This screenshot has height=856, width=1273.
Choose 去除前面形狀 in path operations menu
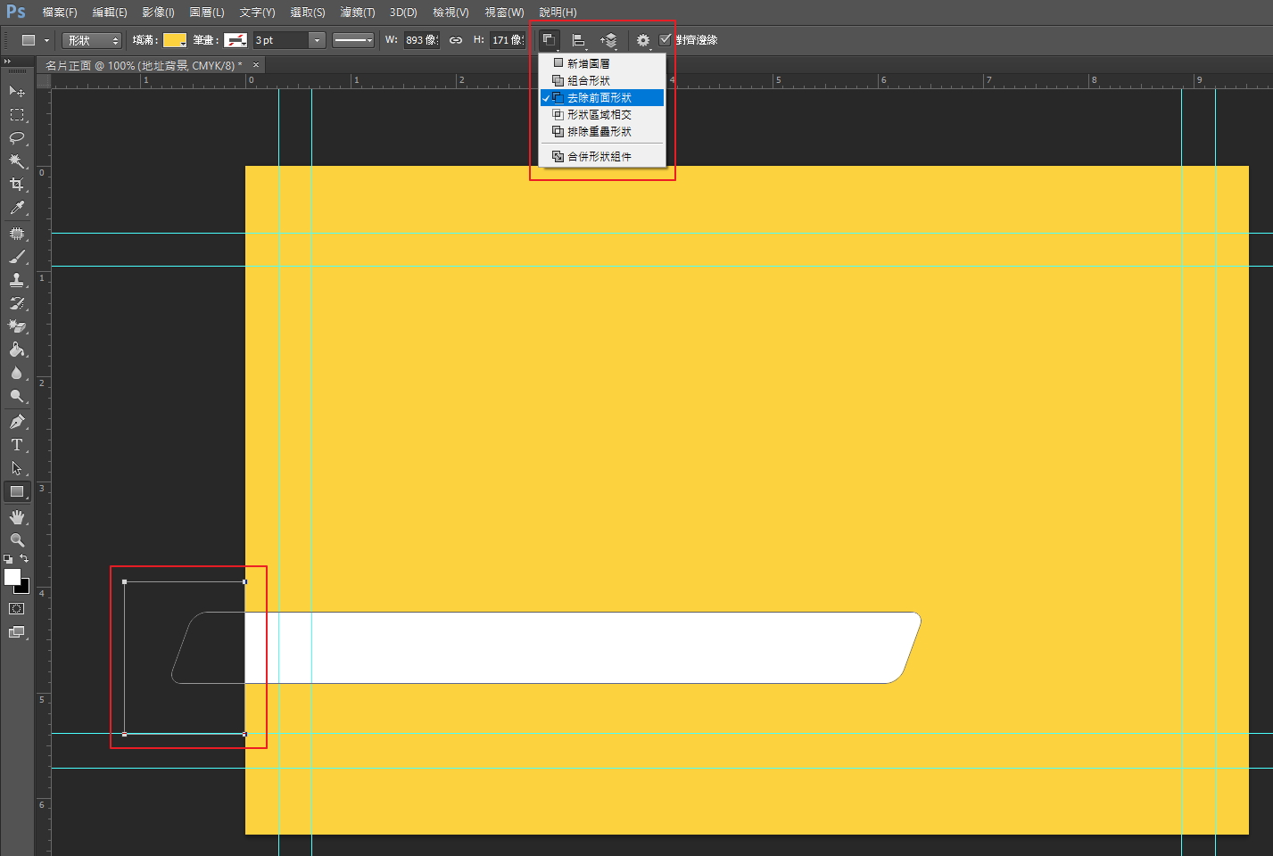[x=602, y=97]
